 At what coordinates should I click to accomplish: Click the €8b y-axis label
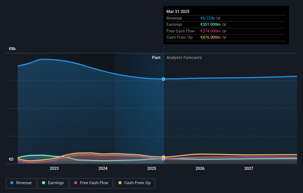coord(12,49)
